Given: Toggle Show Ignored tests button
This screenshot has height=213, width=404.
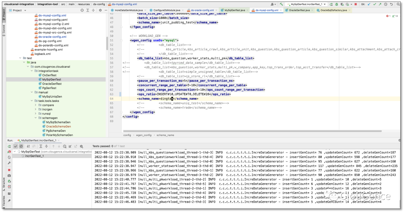Looking at the screenshot, I should pos(21,146).
